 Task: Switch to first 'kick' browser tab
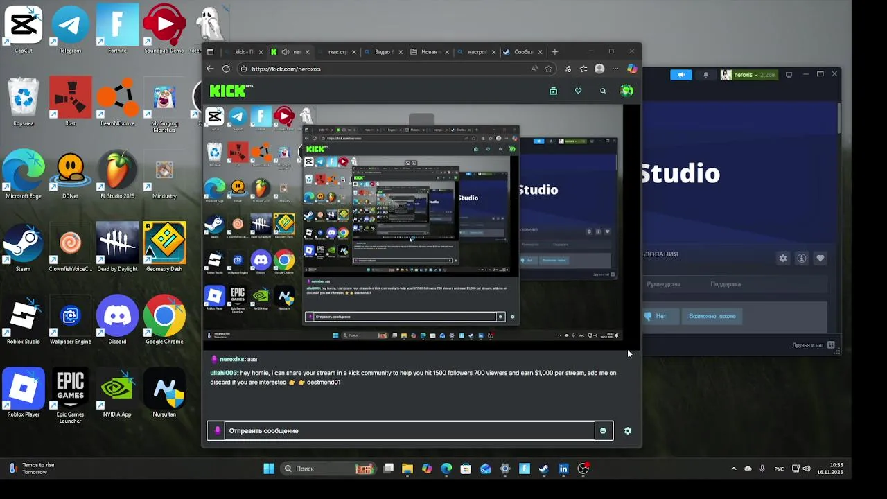click(x=244, y=52)
